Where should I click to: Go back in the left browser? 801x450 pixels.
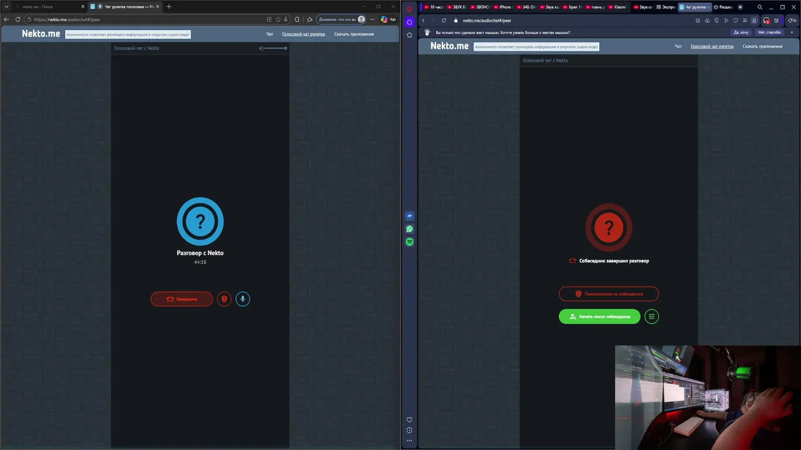pyautogui.click(x=7, y=19)
